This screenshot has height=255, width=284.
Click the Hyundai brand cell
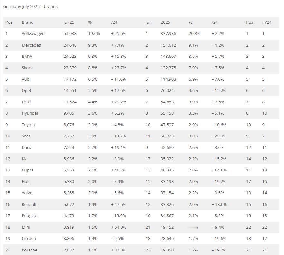[30, 113]
